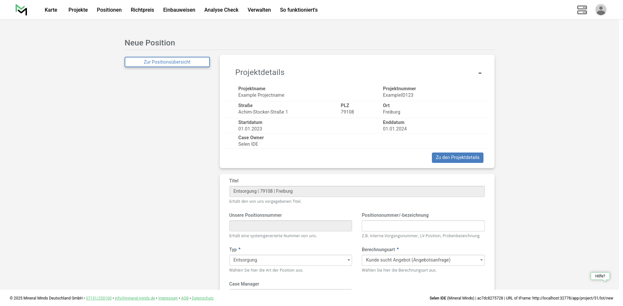The image size is (623, 306).
Task: Click Zur Positionsübersicht button
Action: (x=167, y=62)
